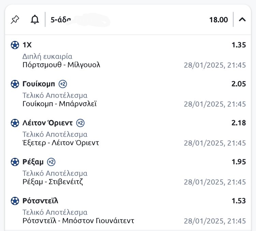Open the Γουίκομπ - Μπάρνσλεϊ match
The height and width of the screenshot is (231, 256).
(59, 104)
